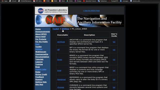Screen dimensions: 160x90
Task: Click the NASA JPL logo
Action: (x=51, y=10)
